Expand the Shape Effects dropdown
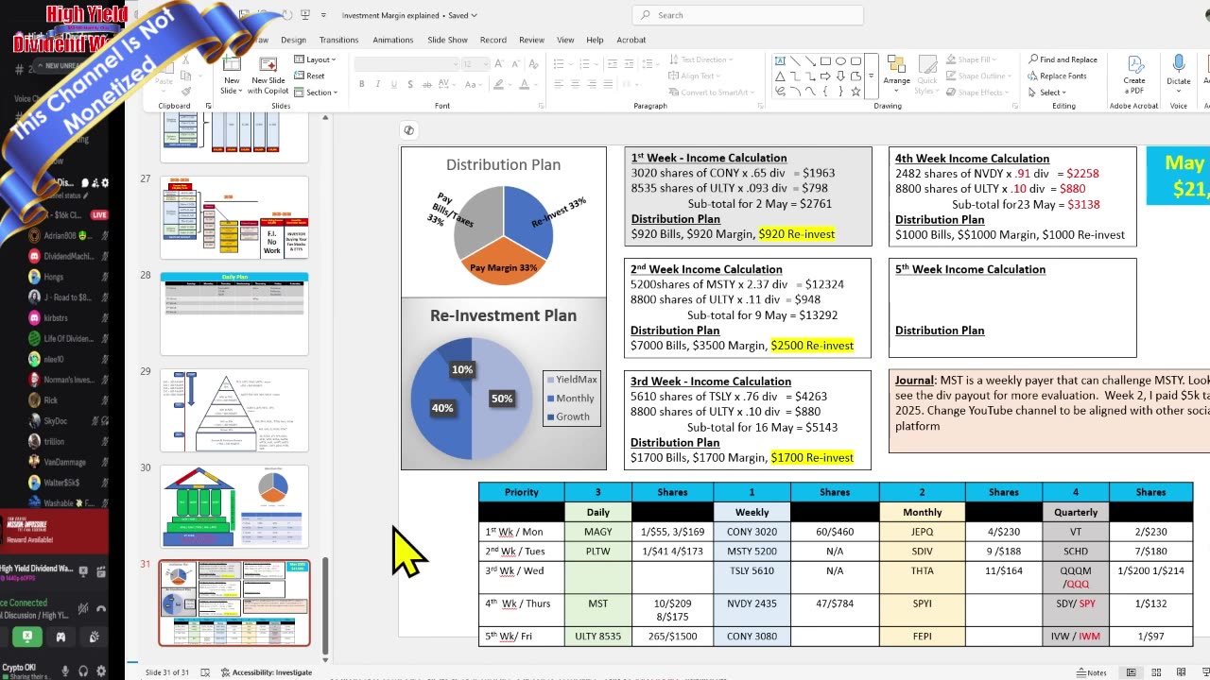Image resolution: width=1210 pixels, height=680 pixels. pos(979,93)
